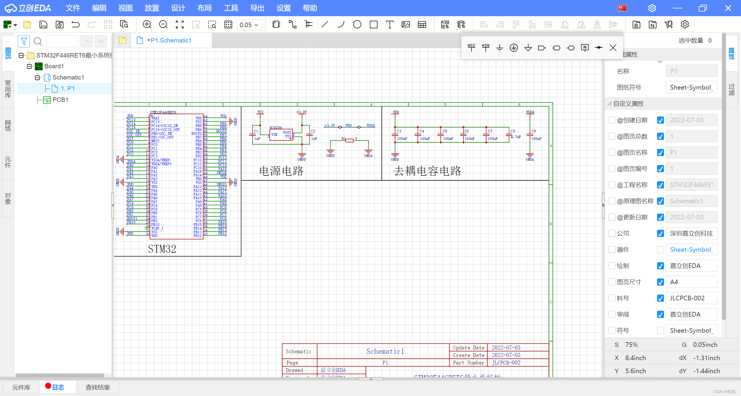
Task: Open the 文件 menu
Action: 73,8
